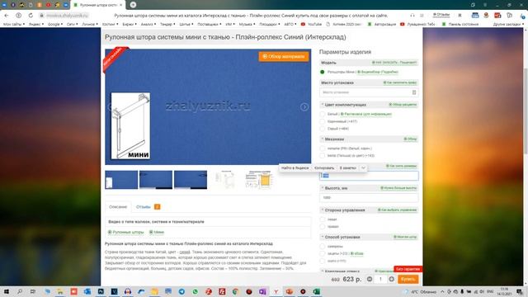Select Коричневый (+417) component color
Screen dimensions: 528x297
point(323,121)
